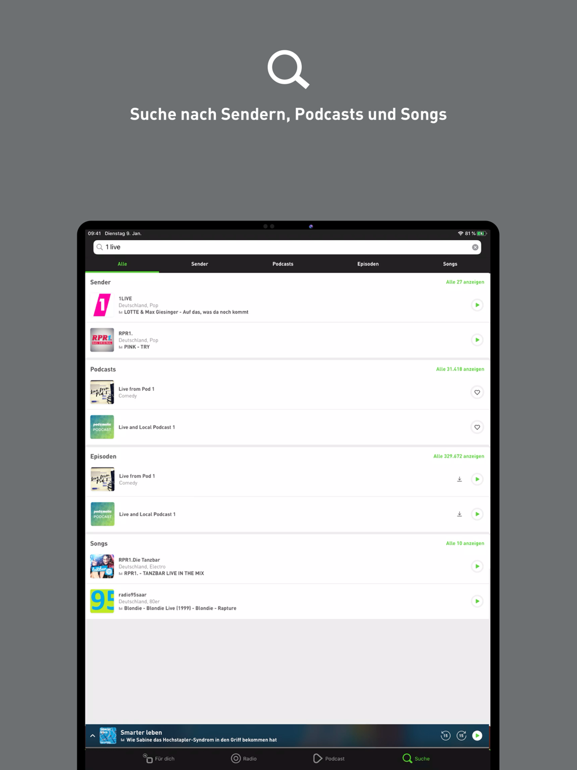The height and width of the screenshot is (770, 577).
Task: Open Alle 31.418 anzeigen for Podcasts
Action: [460, 369]
